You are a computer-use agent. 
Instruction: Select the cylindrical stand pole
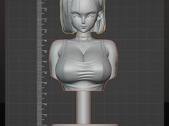[x=83, y=107]
